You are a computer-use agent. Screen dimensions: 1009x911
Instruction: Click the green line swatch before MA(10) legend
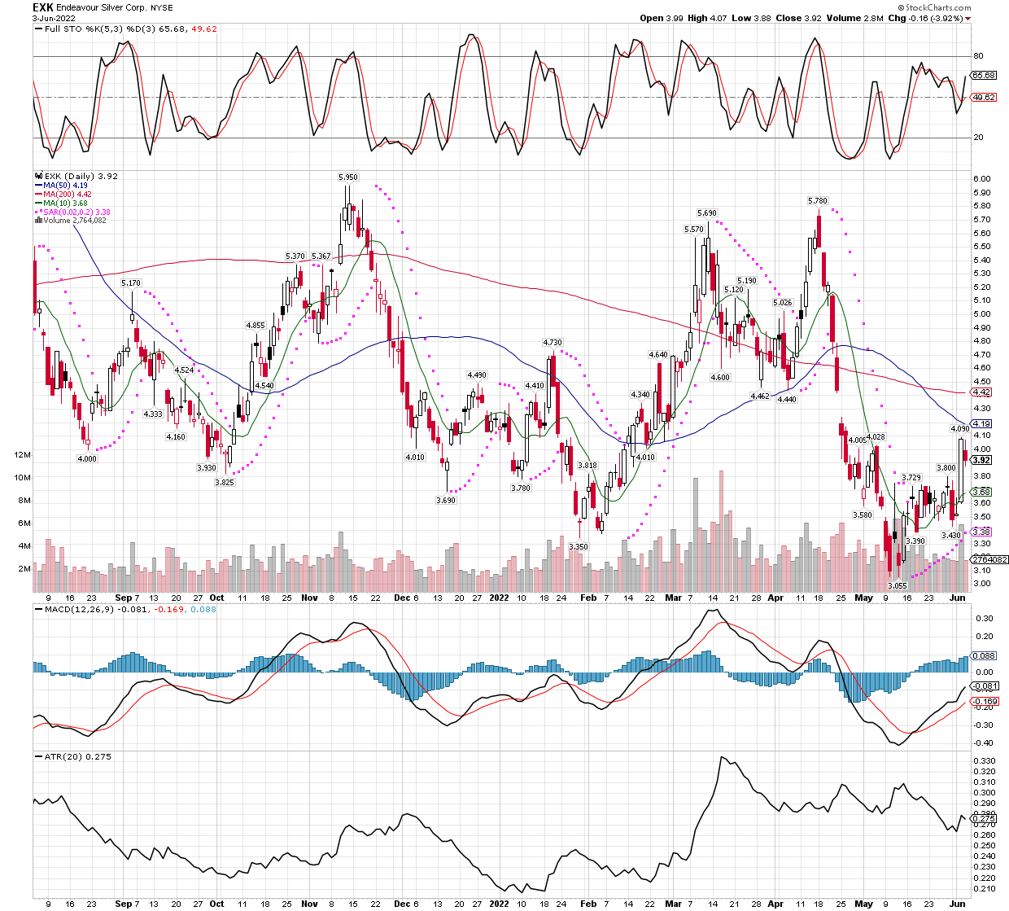pos(38,203)
